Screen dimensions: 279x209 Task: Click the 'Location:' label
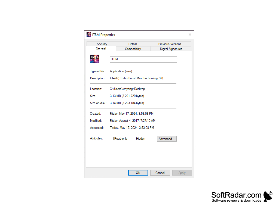coord(96,89)
